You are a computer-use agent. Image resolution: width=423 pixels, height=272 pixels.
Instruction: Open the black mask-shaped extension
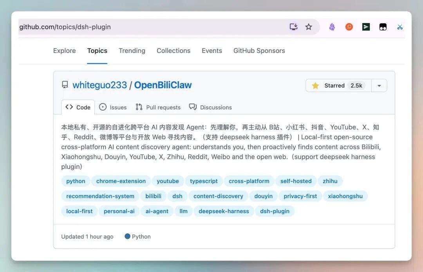click(x=383, y=27)
